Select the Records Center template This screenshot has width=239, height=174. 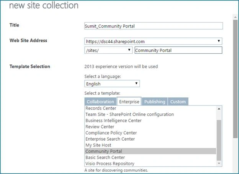[150, 108]
